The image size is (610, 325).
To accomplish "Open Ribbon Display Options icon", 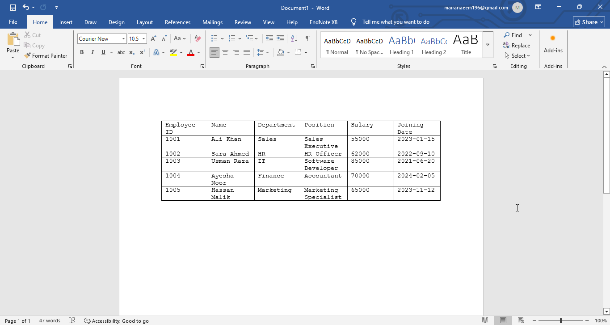I will [538, 7].
